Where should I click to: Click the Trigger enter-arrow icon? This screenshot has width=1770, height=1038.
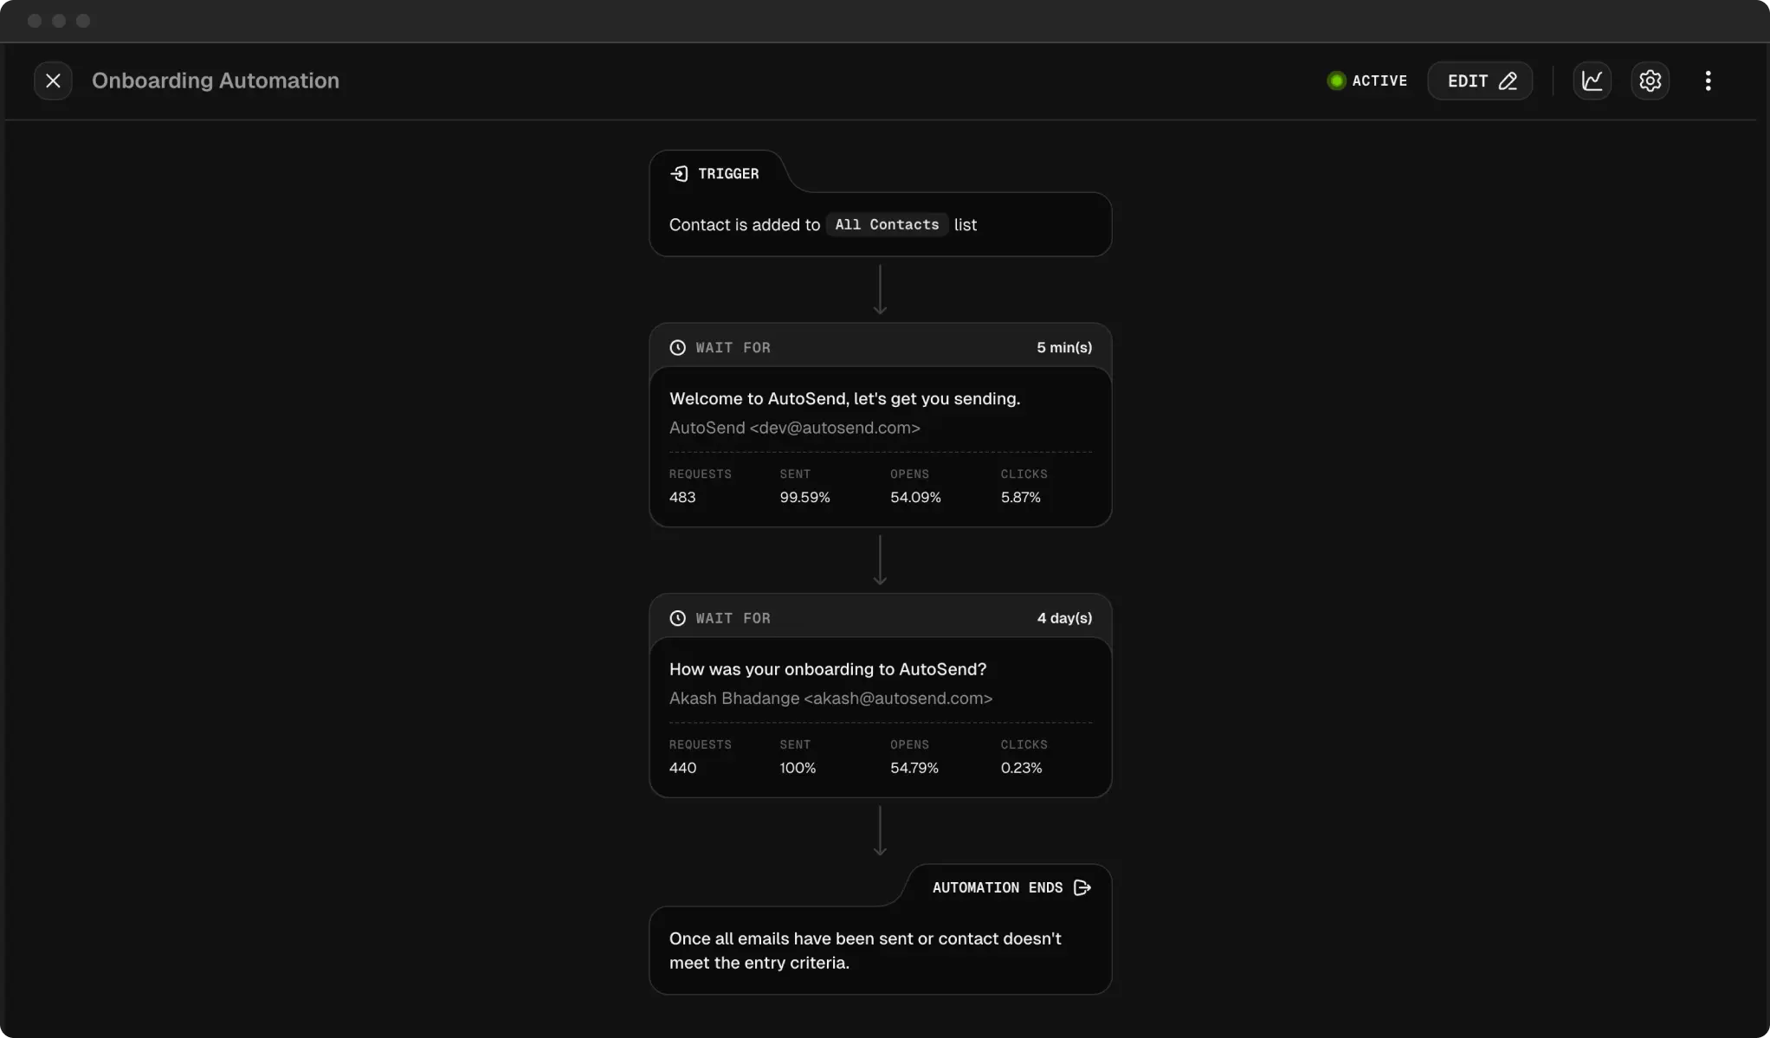point(679,174)
